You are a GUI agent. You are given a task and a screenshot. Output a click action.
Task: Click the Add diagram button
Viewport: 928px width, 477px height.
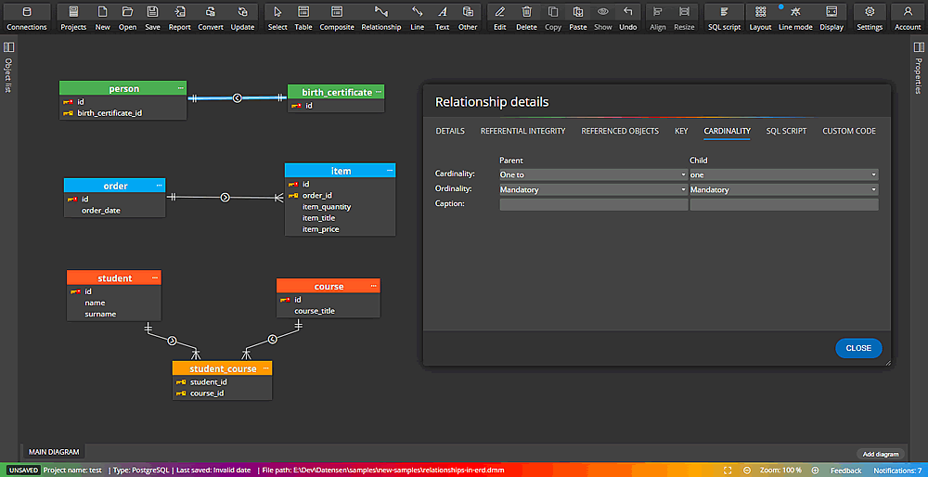[881, 454]
